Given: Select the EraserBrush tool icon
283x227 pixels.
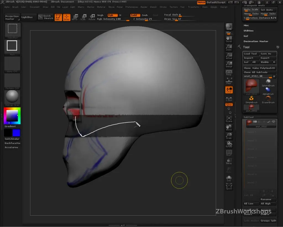Looking at the screenshot, I should tap(268, 99).
